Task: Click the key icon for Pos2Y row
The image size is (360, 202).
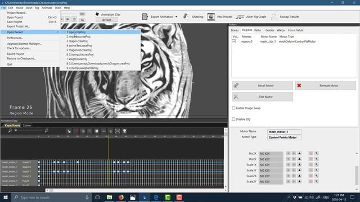Action: point(317,159)
